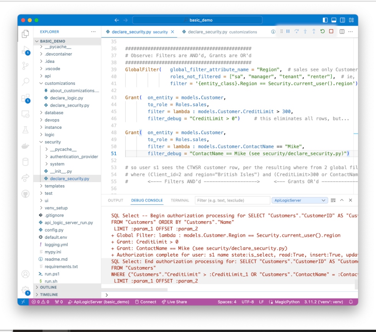Viewport: 376px width, 332px height.
Task: Open the Source Control view
Action: coord(25,66)
